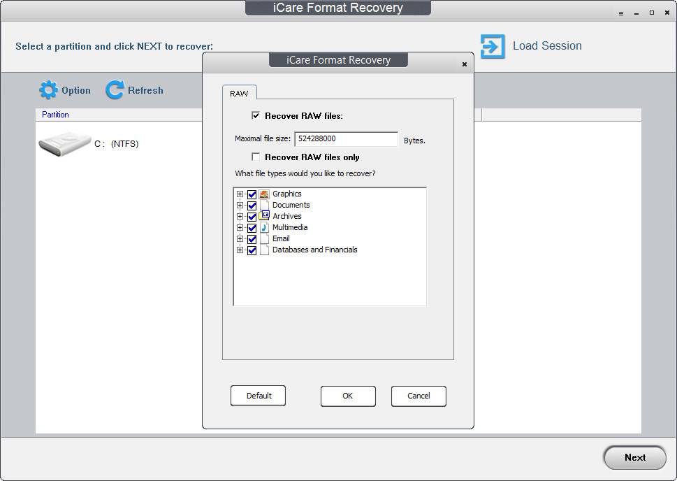
Task: Uncheck the Multimedia file type checkbox
Action: click(252, 228)
